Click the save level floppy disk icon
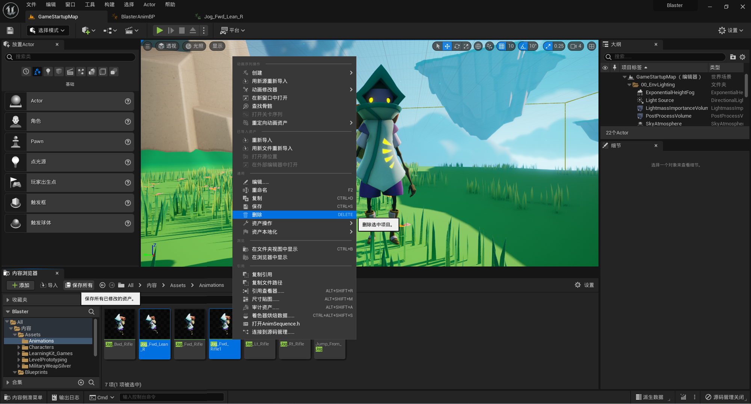Viewport: 751px width, 404px height. pyautogui.click(x=10, y=30)
